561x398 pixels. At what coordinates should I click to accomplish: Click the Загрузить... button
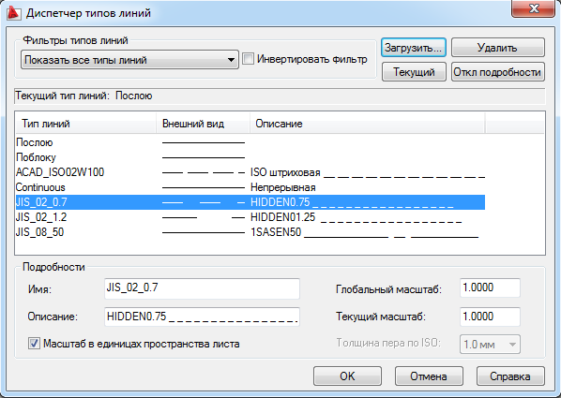tap(414, 48)
